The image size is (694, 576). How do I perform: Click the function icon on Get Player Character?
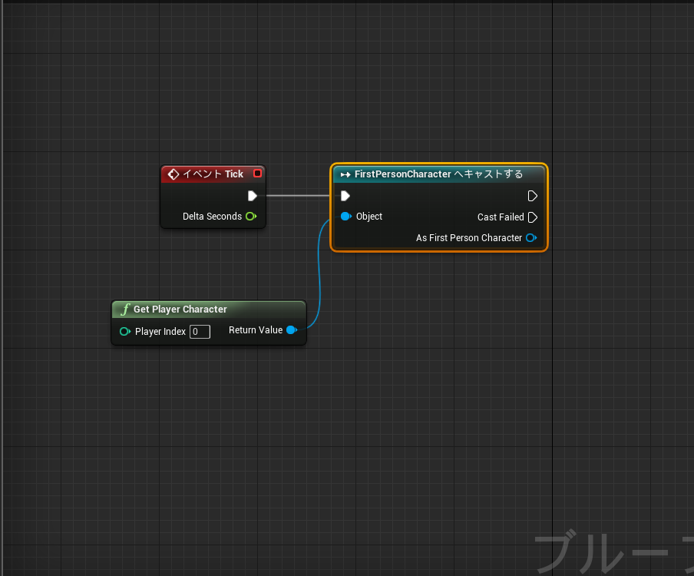point(125,309)
